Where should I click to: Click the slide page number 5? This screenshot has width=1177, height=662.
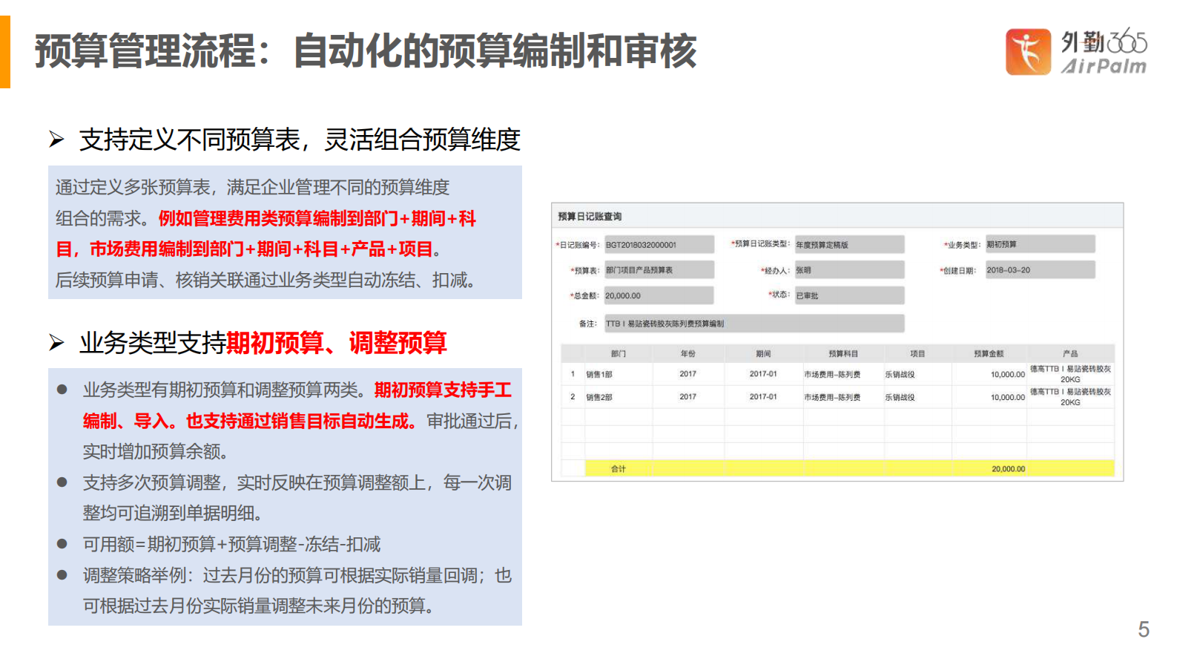tap(1144, 629)
